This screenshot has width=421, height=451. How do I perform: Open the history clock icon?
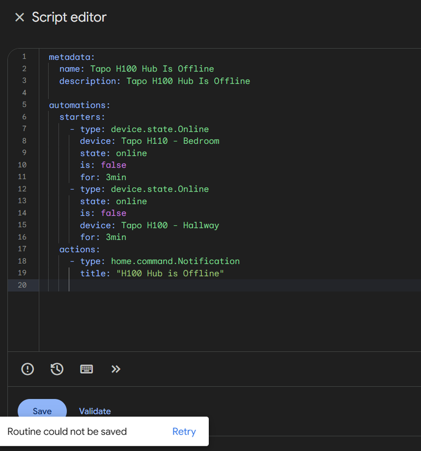pyautogui.click(x=57, y=369)
